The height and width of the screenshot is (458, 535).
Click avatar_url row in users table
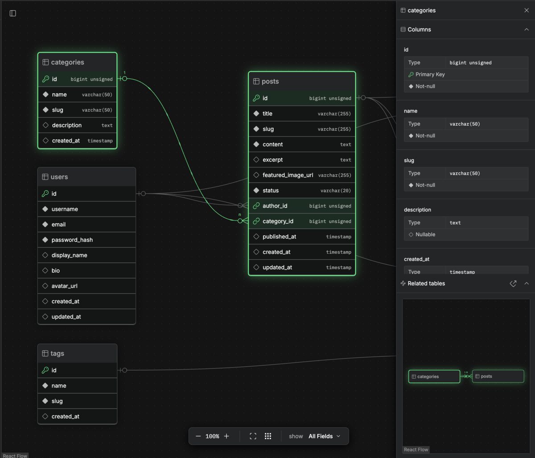click(86, 286)
